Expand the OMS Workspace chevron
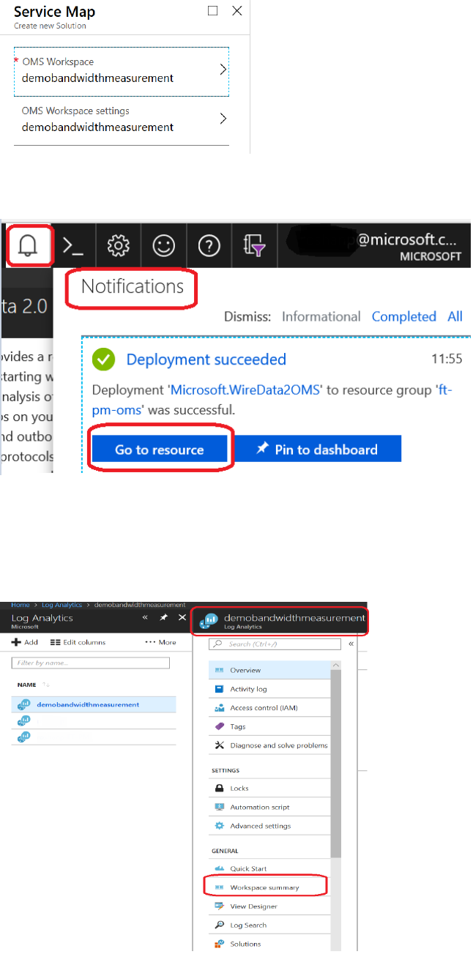 pos(223,70)
